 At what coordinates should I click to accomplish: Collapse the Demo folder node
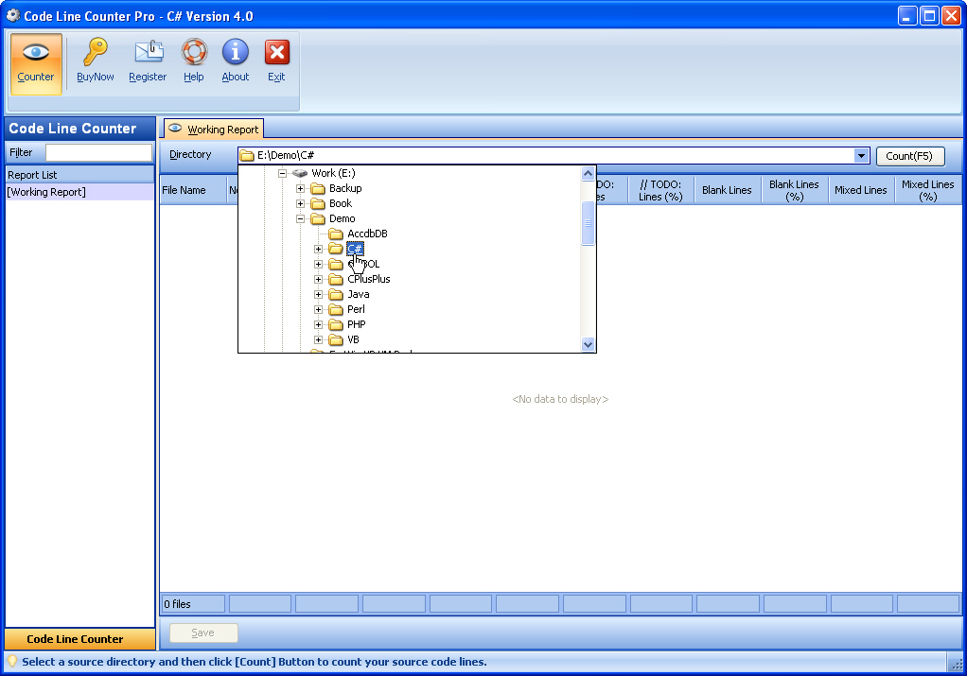click(300, 218)
